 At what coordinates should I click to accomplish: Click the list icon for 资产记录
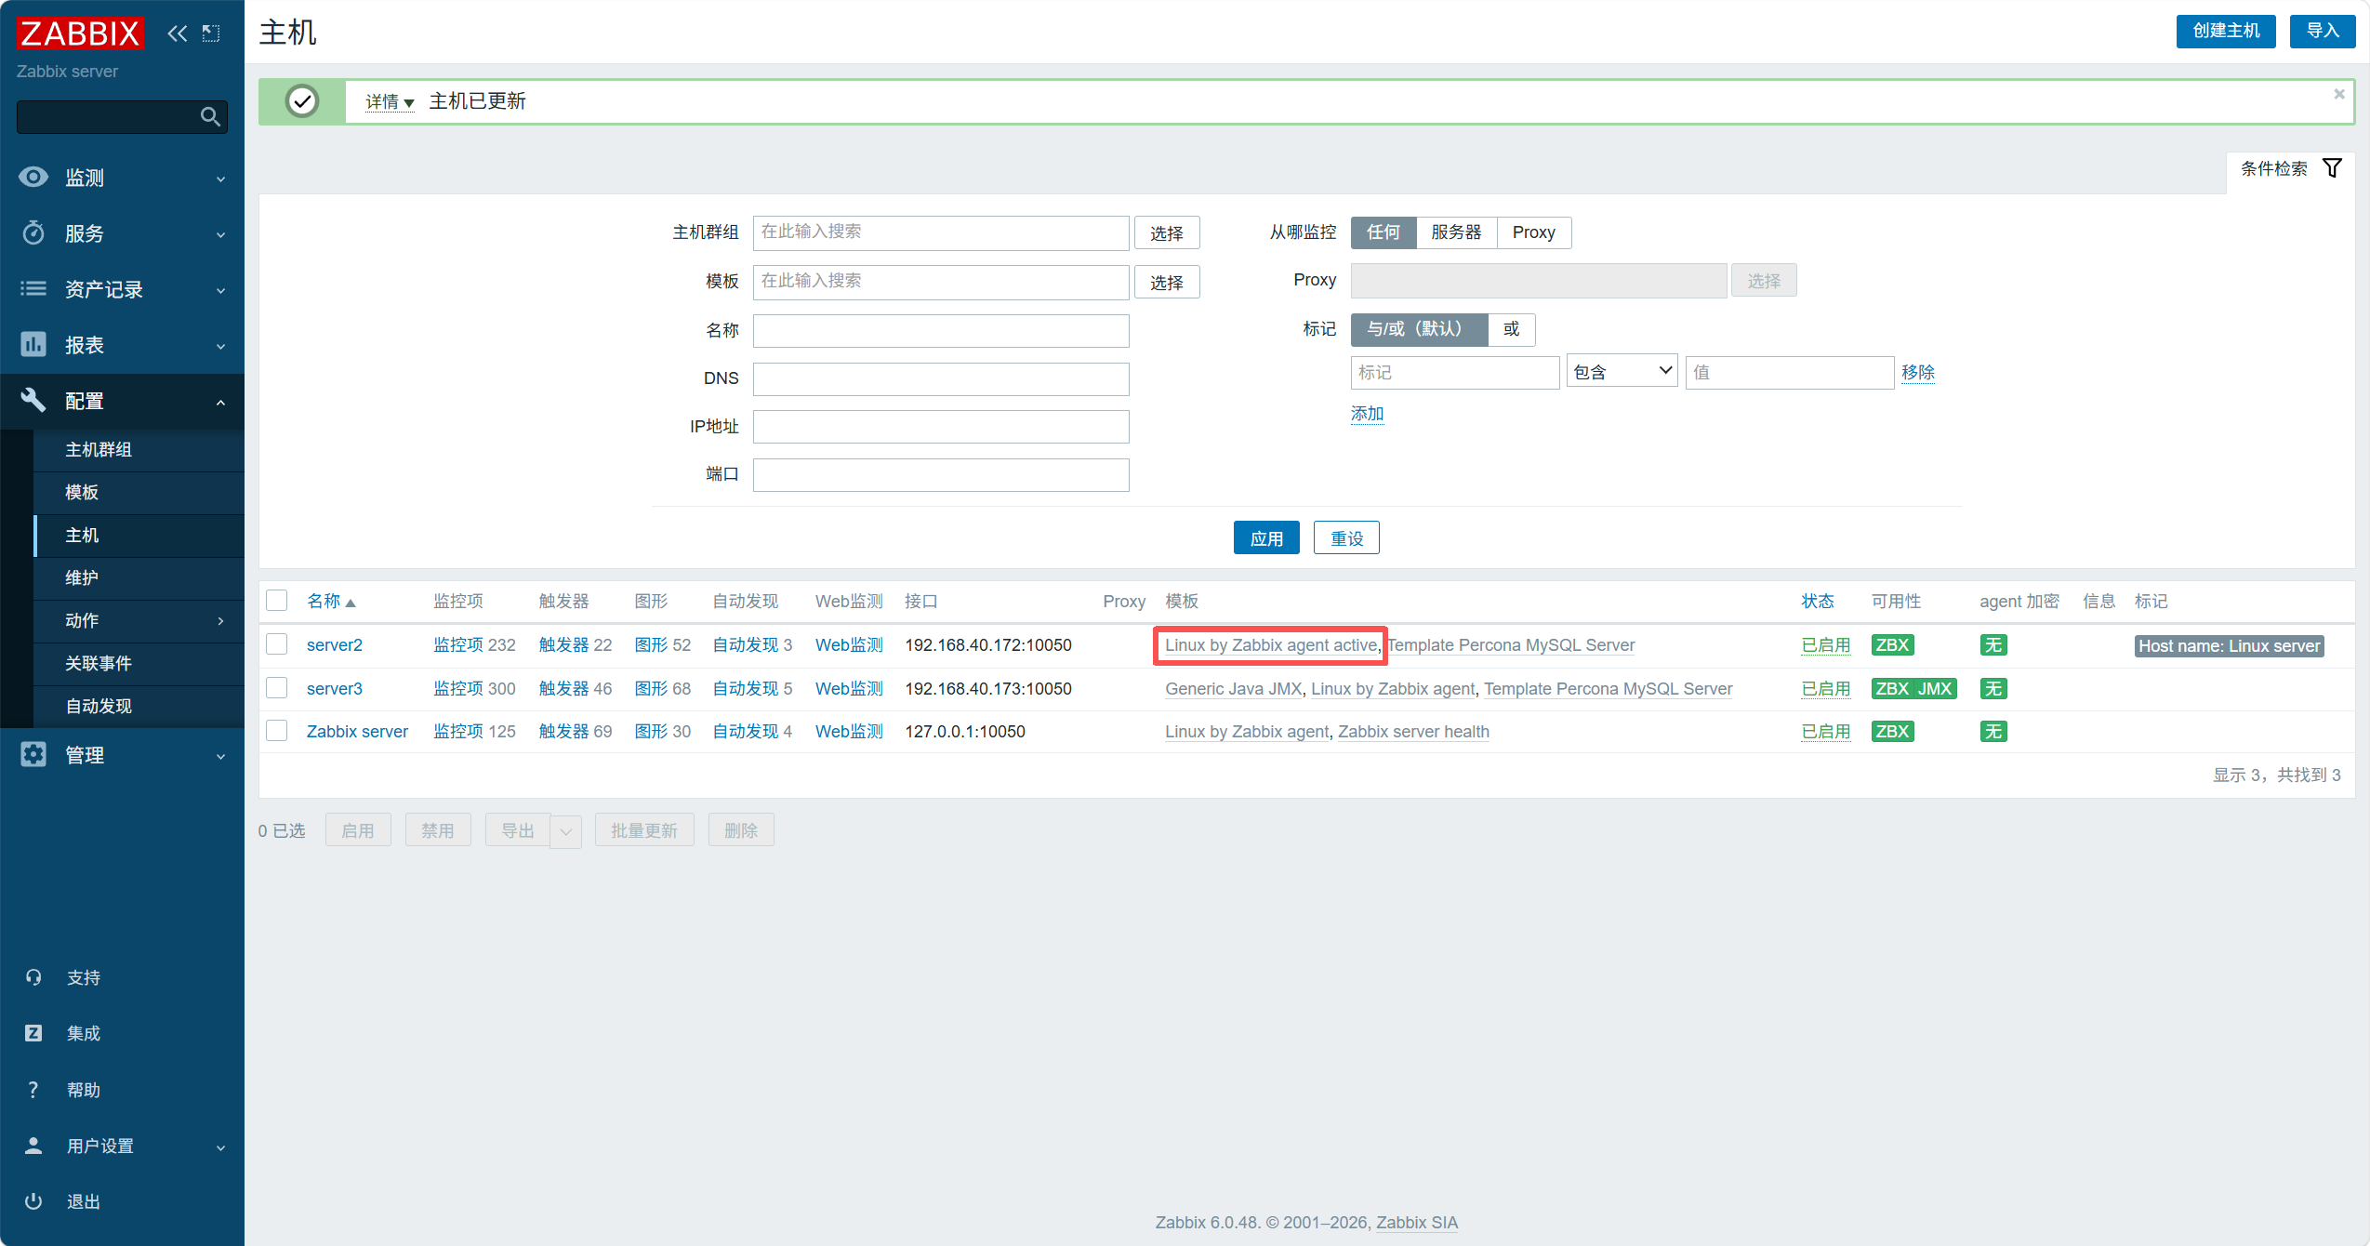click(33, 288)
